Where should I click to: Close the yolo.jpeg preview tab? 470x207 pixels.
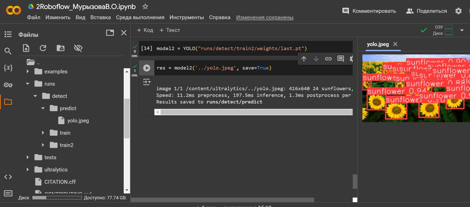(x=395, y=44)
